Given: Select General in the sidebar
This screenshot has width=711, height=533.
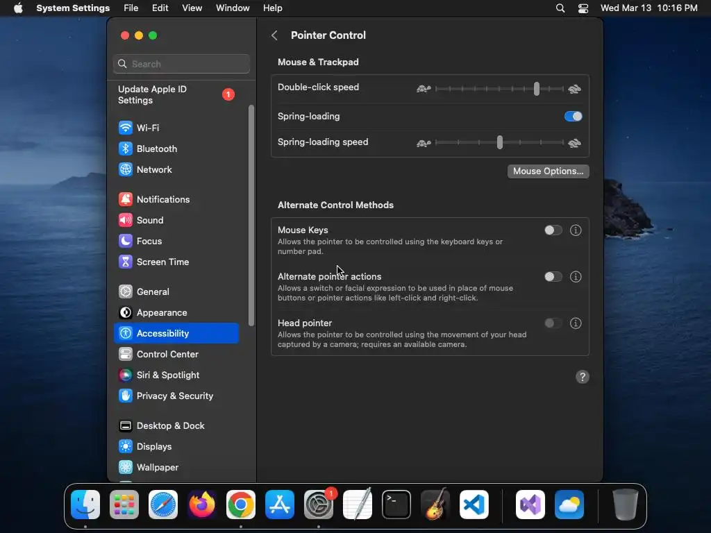Looking at the screenshot, I should coord(176,292).
